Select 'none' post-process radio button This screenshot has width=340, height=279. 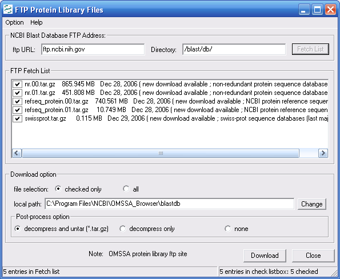pos(227,229)
